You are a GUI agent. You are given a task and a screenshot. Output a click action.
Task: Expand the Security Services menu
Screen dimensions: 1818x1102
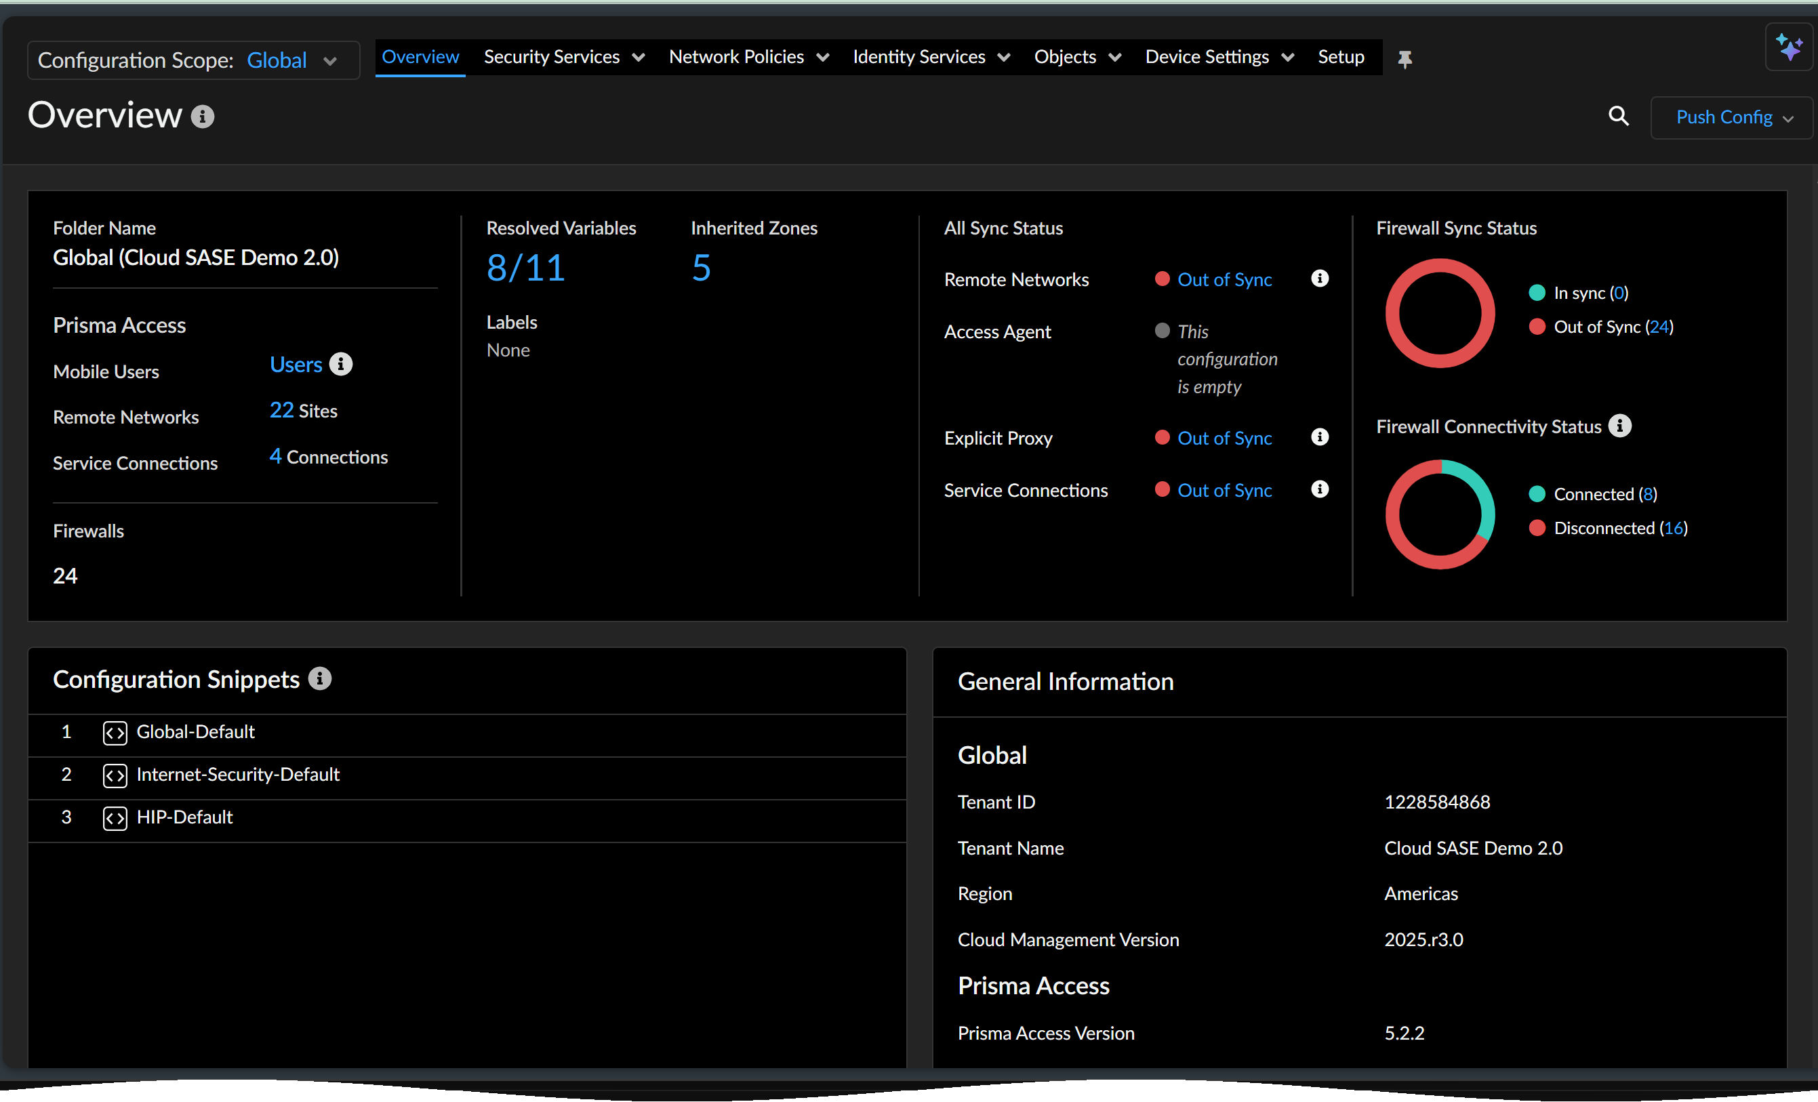[x=564, y=57]
